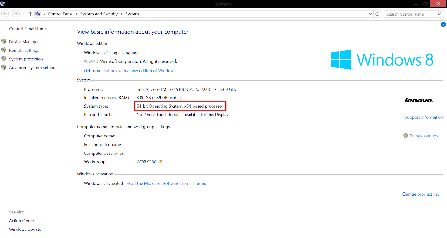Click the Forward arrow navigation button

[x=16, y=14]
